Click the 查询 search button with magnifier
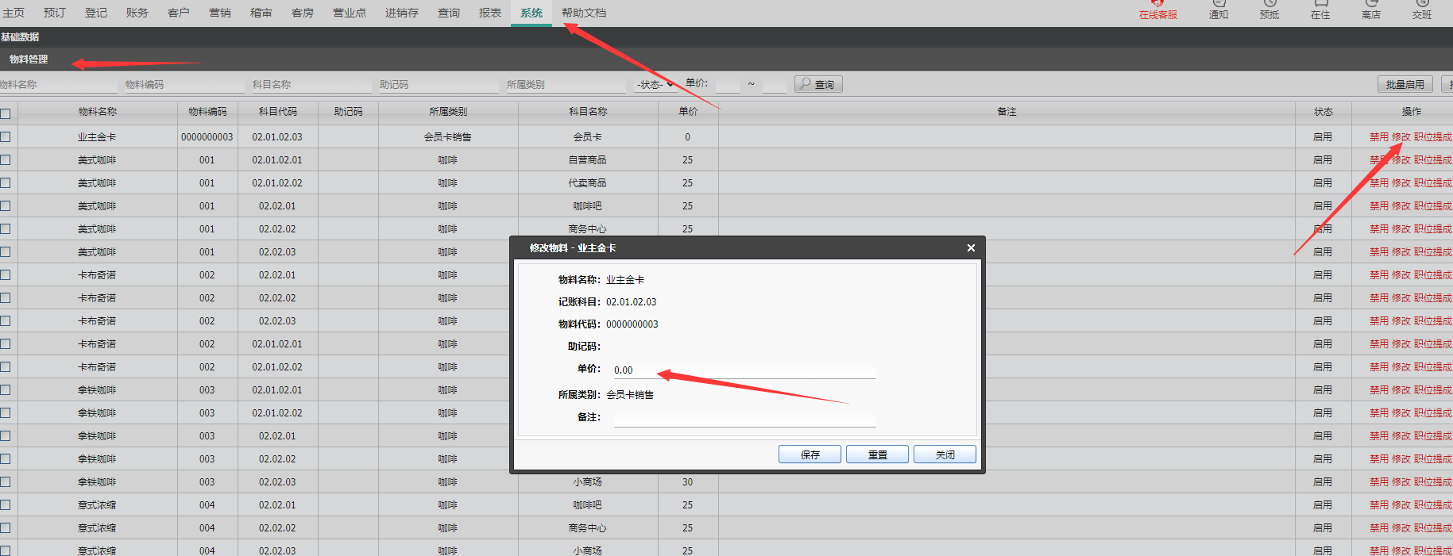Screen dimensions: 1453x556 (818, 84)
